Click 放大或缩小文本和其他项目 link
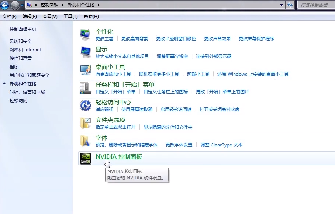 (x=122, y=56)
